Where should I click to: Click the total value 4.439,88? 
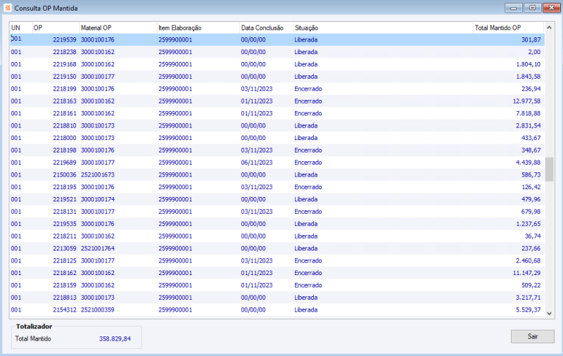[529, 163]
